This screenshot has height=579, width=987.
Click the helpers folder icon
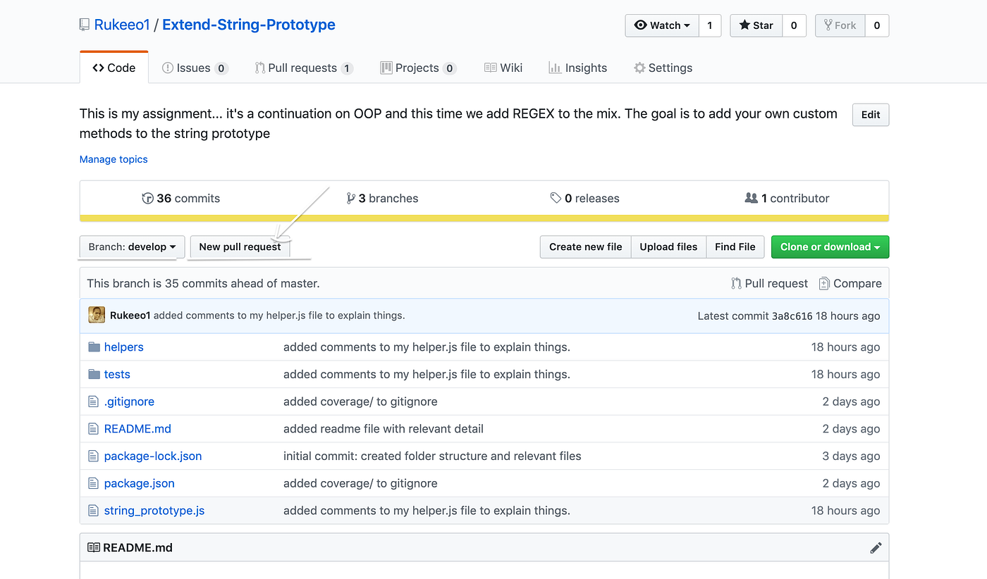(94, 347)
